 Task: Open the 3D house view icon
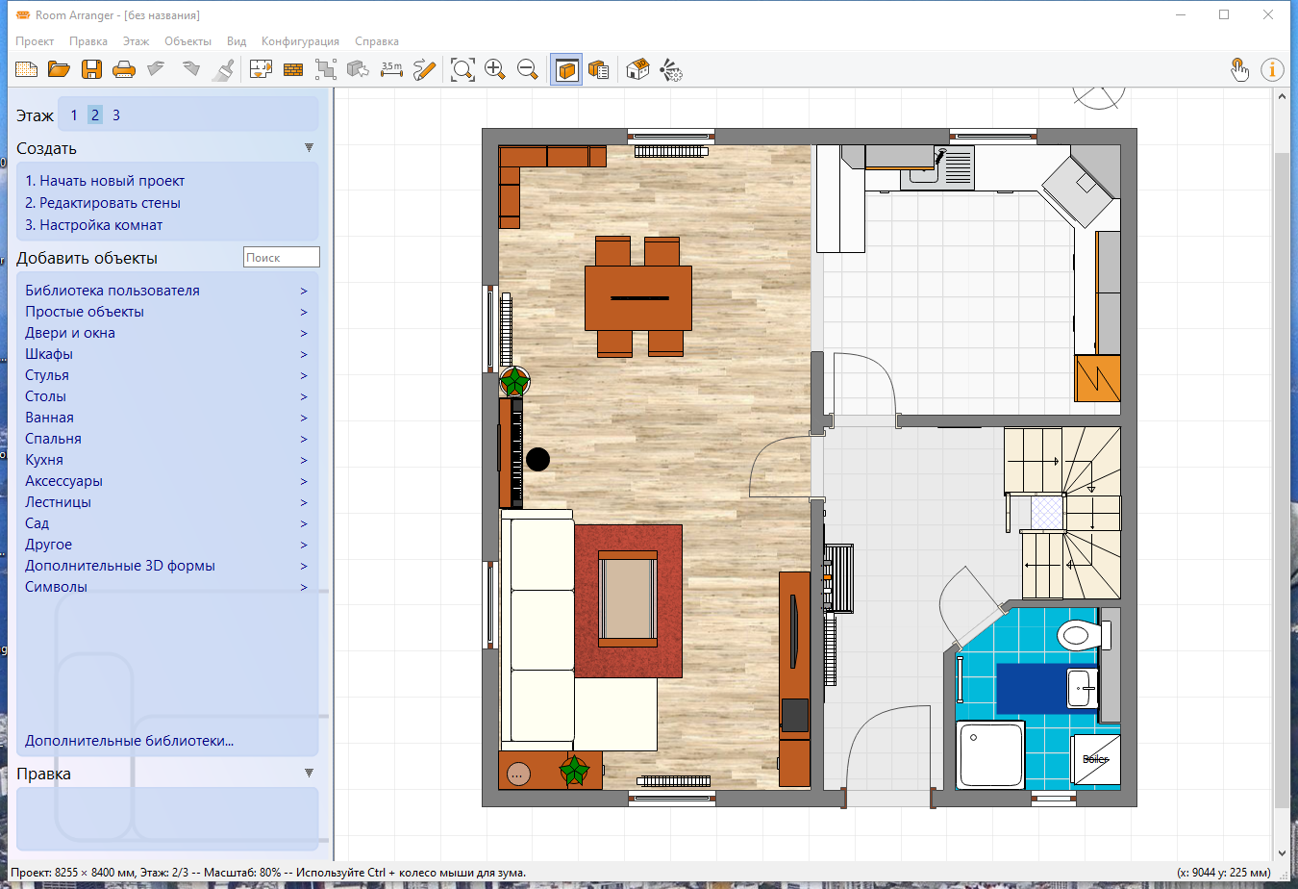pos(637,69)
